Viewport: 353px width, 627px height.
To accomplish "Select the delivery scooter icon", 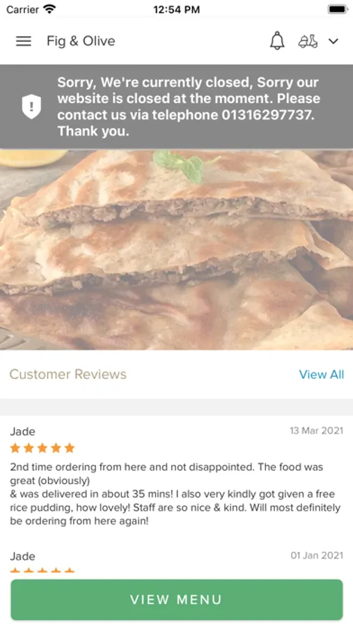I will click(x=308, y=41).
